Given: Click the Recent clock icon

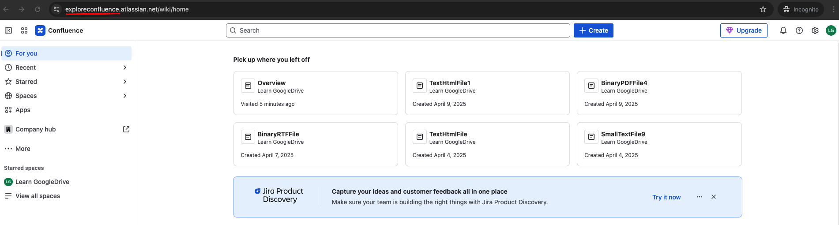Looking at the screenshot, I should [x=8, y=67].
